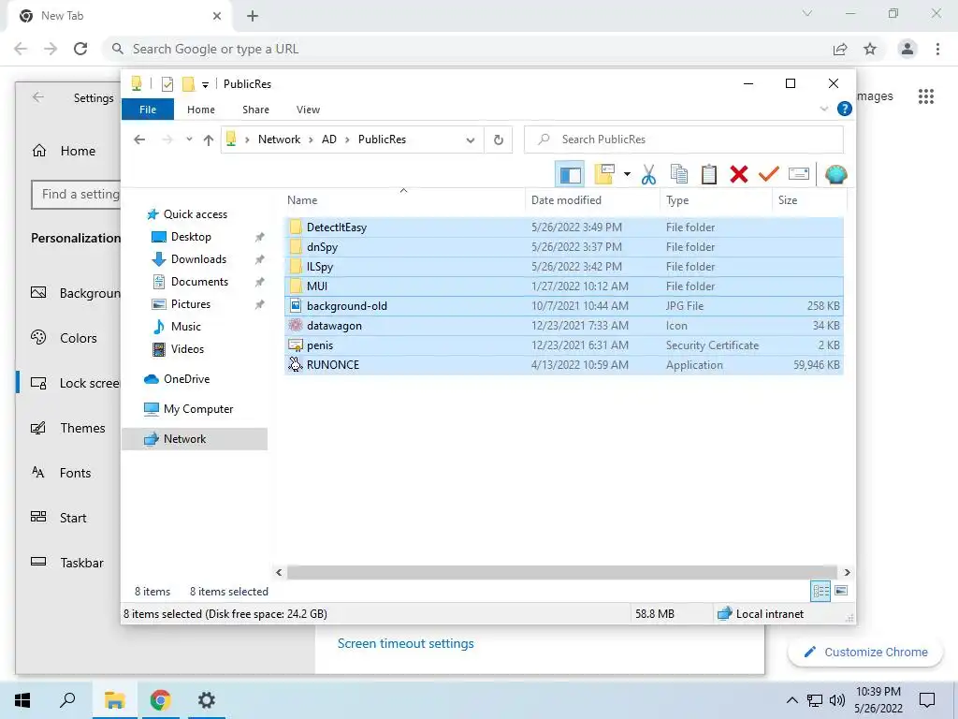Screen dimensions: 958x719
Task: Select the background-old JPG file
Action: point(564,306)
